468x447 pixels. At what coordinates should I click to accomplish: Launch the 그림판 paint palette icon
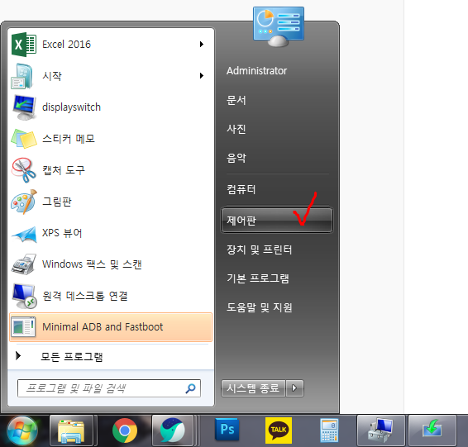pyautogui.click(x=24, y=202)
